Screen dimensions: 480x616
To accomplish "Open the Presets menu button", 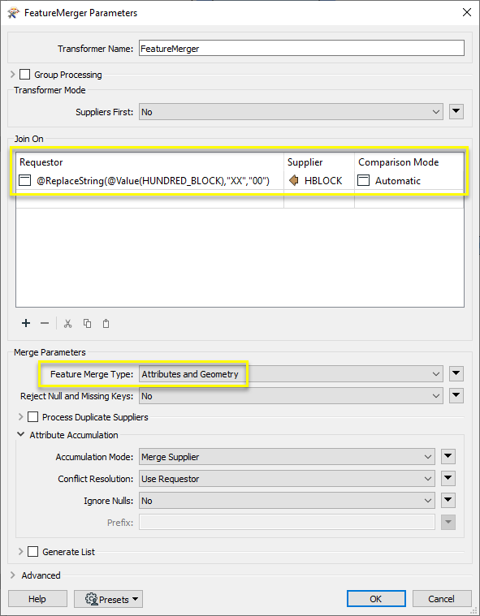I will (109, 599).
